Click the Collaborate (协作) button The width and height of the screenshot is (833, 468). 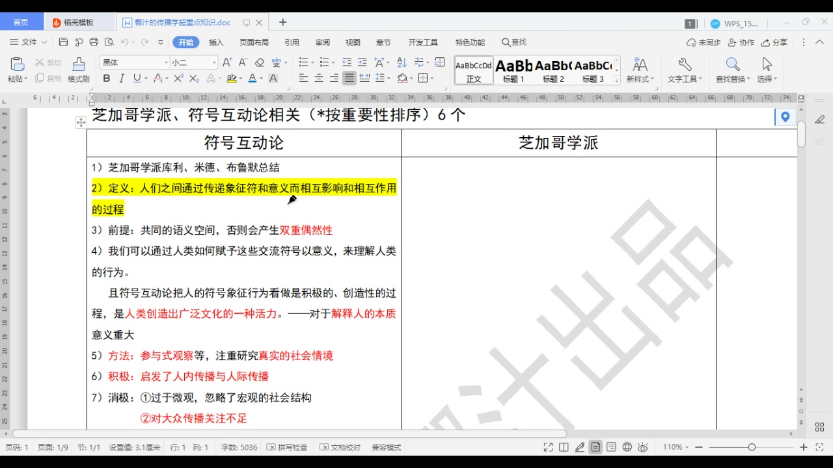click(741, 42)
